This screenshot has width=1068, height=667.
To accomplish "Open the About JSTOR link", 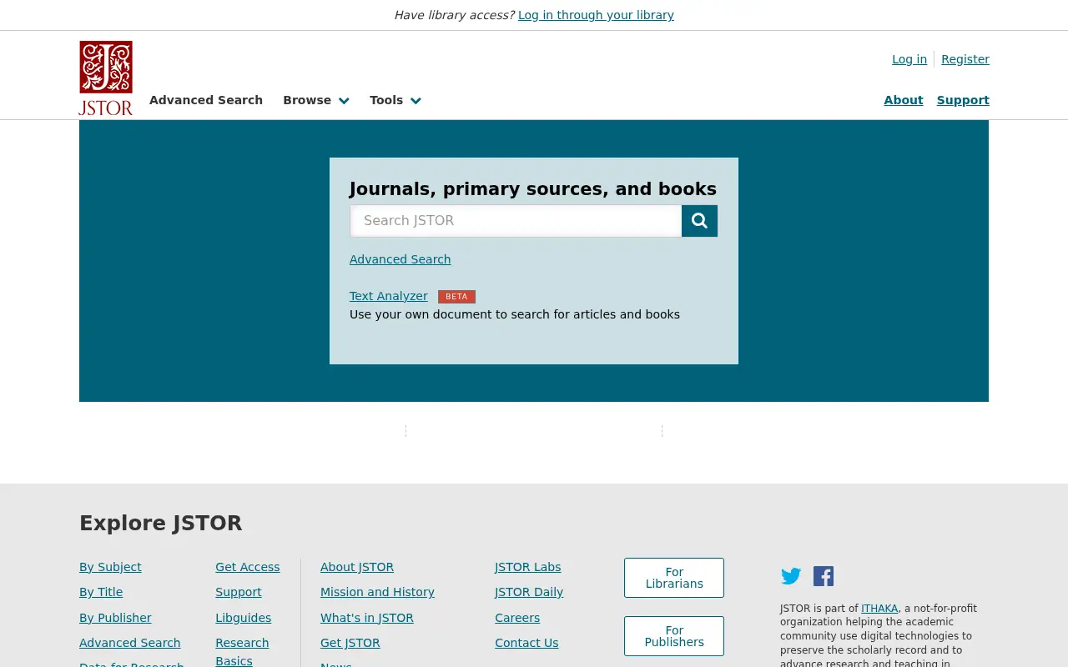I will (357, 567).
